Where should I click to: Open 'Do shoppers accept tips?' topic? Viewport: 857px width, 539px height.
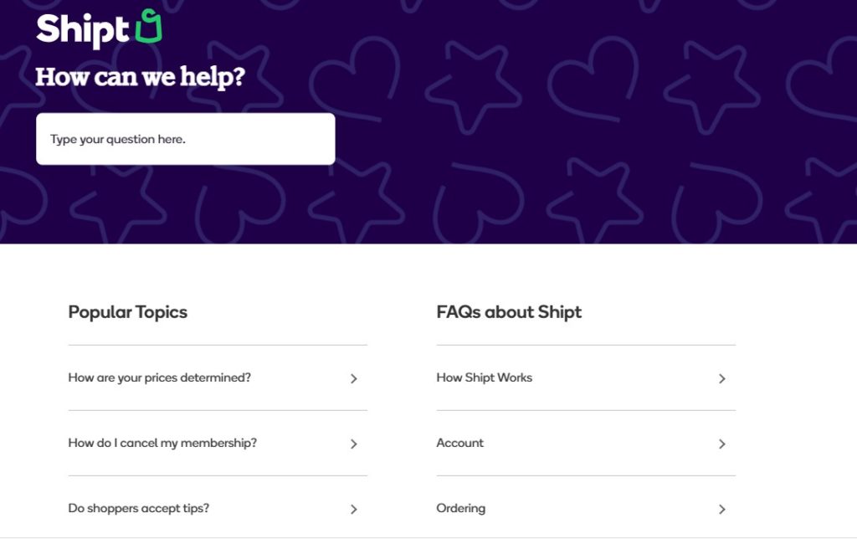218,508
